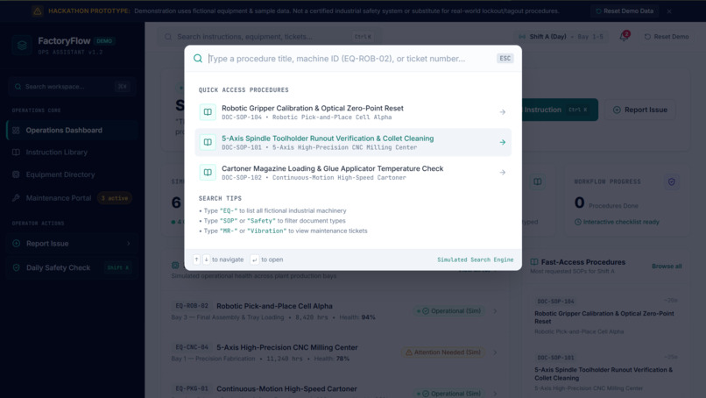
Task: Click arrow on Robotic Gripper Calibration row
Action: coord(503,112)
